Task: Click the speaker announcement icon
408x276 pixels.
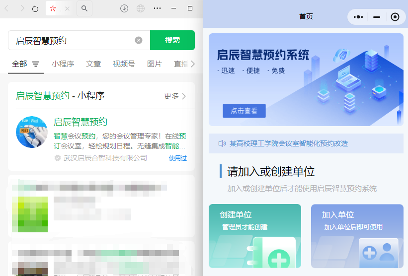Action: [x=222, y=143]
